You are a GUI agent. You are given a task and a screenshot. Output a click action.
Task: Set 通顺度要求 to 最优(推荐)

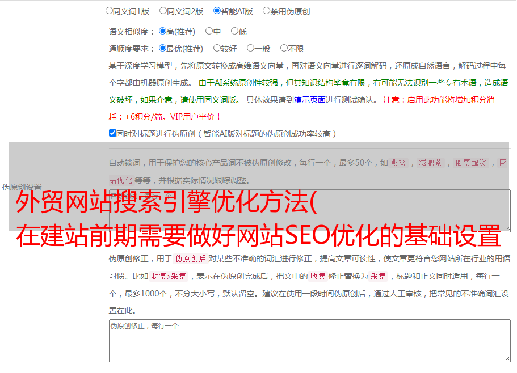click(162, 48)
